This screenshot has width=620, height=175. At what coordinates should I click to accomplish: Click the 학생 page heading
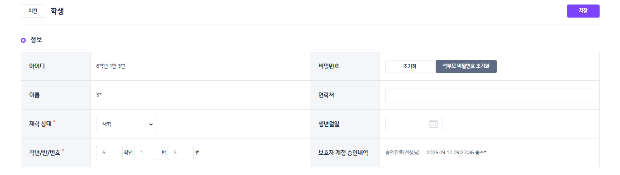57,11
